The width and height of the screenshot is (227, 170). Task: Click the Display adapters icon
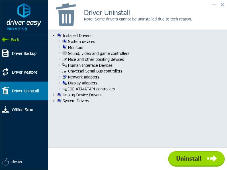(x=65, y=83)
